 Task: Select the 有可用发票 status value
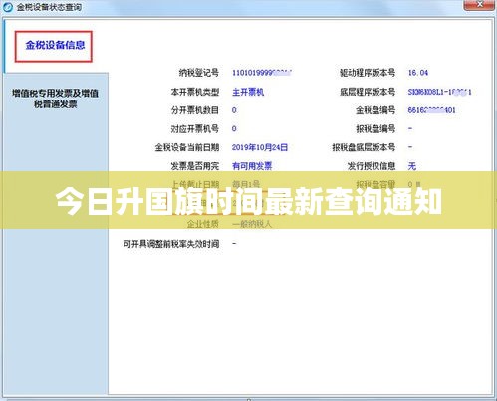252,166
